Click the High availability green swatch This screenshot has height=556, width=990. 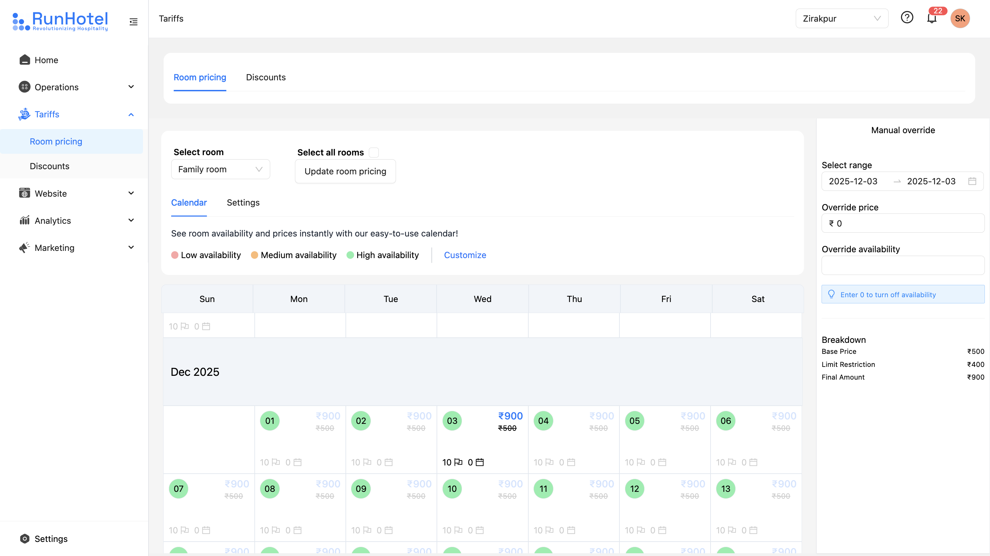pyautogui.click(x=350, y=255)
